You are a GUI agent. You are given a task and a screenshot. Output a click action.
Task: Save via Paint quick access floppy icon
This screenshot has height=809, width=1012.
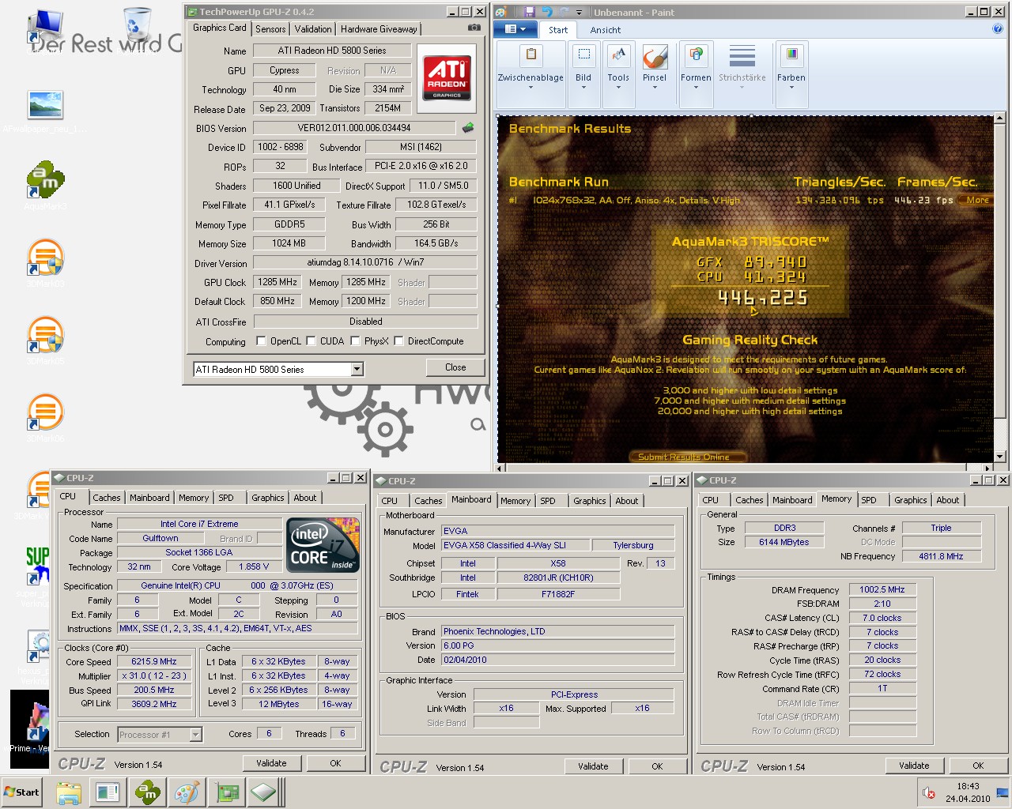point(530,12)
